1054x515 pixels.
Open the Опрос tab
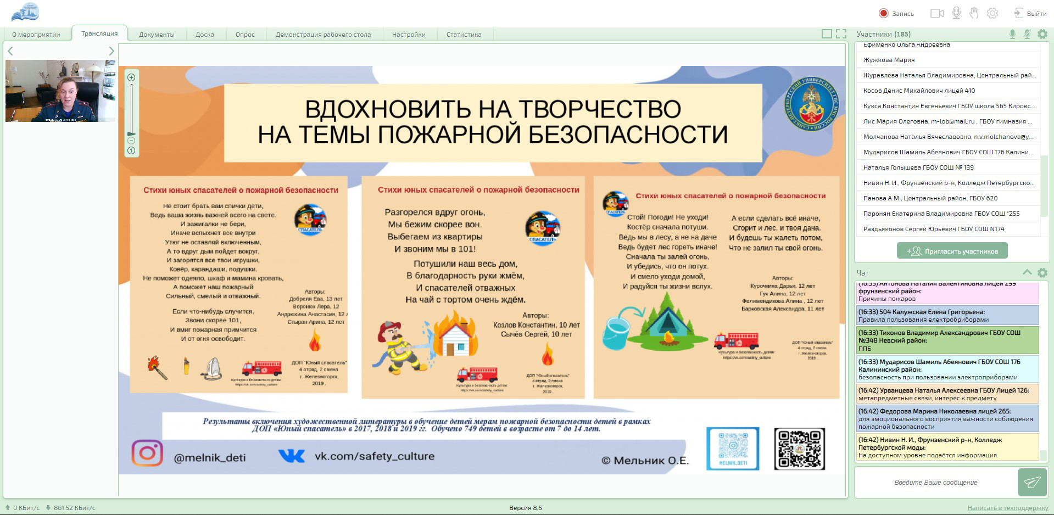pos(245,34)
